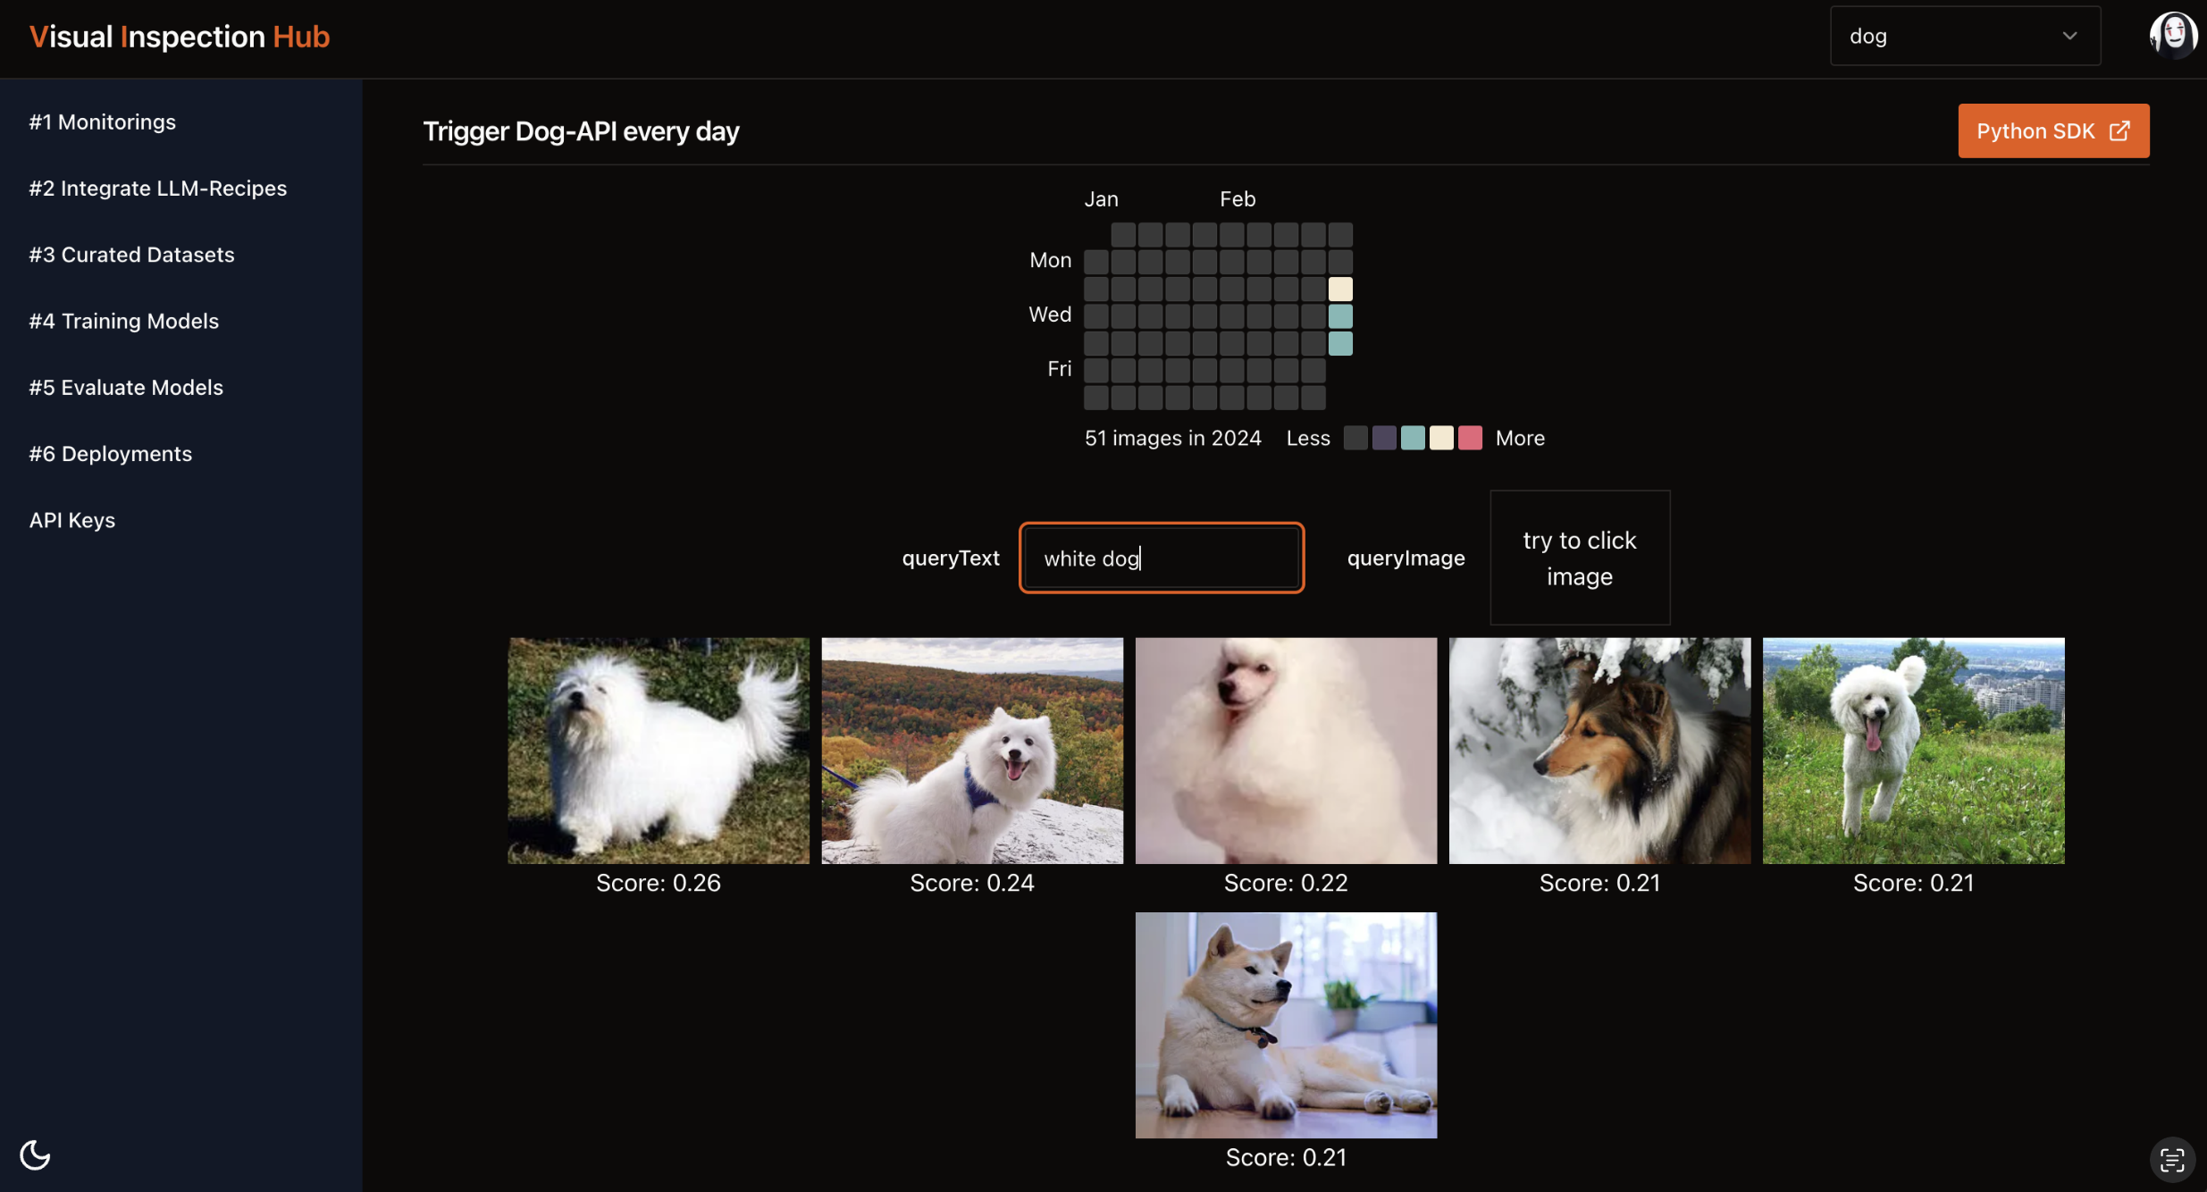
Task: Click the teal heatmap cell below Wed row
Action: pos(1340,343)
